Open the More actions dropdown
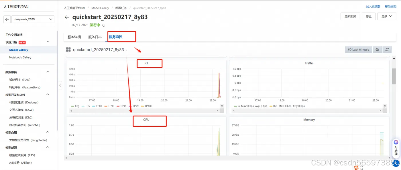 387,16
